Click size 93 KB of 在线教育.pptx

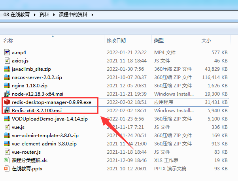pos(221,169)
